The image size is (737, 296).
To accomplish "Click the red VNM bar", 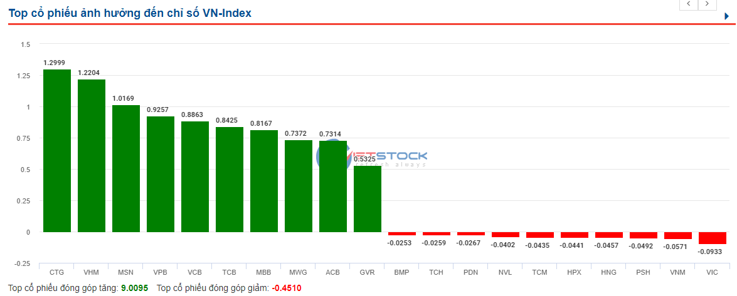I will [678, 235].
